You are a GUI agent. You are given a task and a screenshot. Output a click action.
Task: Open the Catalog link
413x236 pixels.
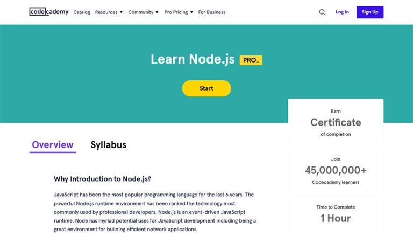coord(82,12)
